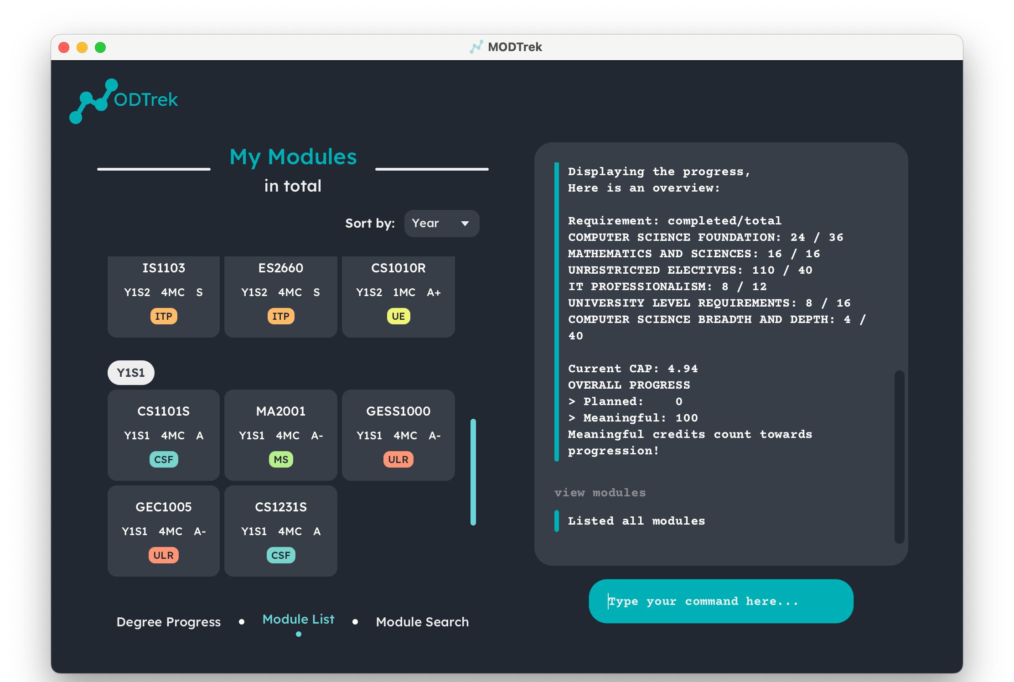Image resolution: width=1014 pixels, height=682 pixels.
Task: Click the A+ grade on CS1010R
Action: [x=434, y=292]
